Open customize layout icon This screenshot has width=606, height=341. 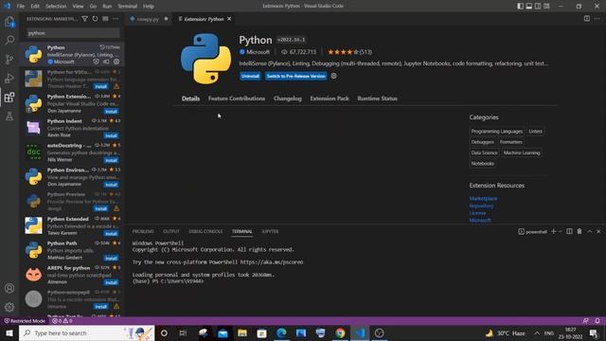pos(546,6)
